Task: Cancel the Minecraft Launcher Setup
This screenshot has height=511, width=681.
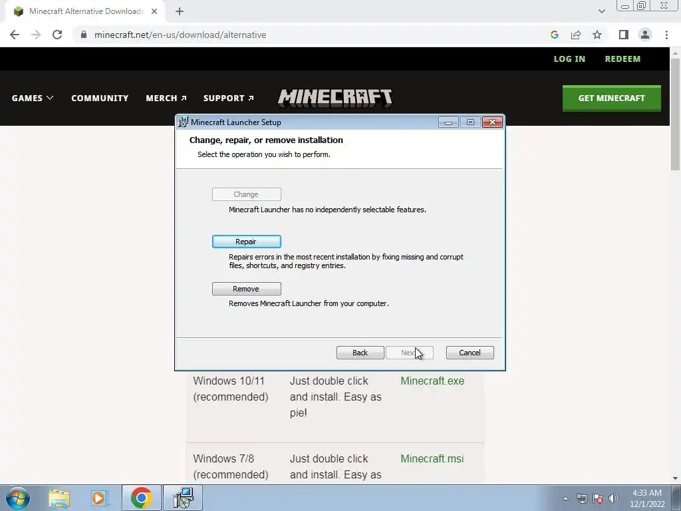Action: point(470,353)
